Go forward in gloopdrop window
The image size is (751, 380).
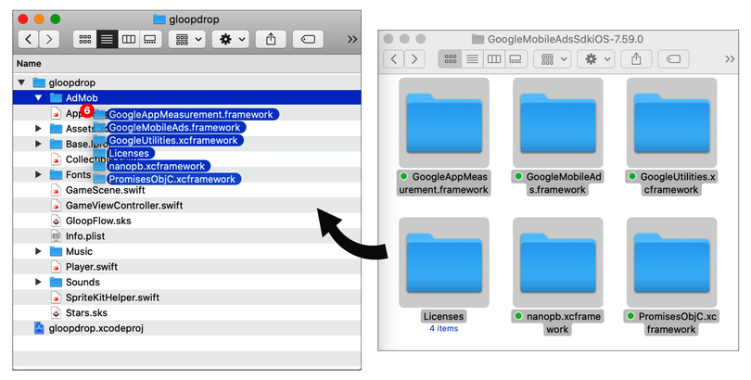point(49,39)
